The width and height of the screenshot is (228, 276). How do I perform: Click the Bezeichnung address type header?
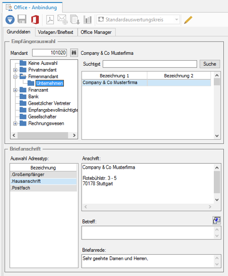tap(43, 168)
